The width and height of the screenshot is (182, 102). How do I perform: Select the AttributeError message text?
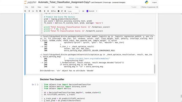(x=67, y=71)
